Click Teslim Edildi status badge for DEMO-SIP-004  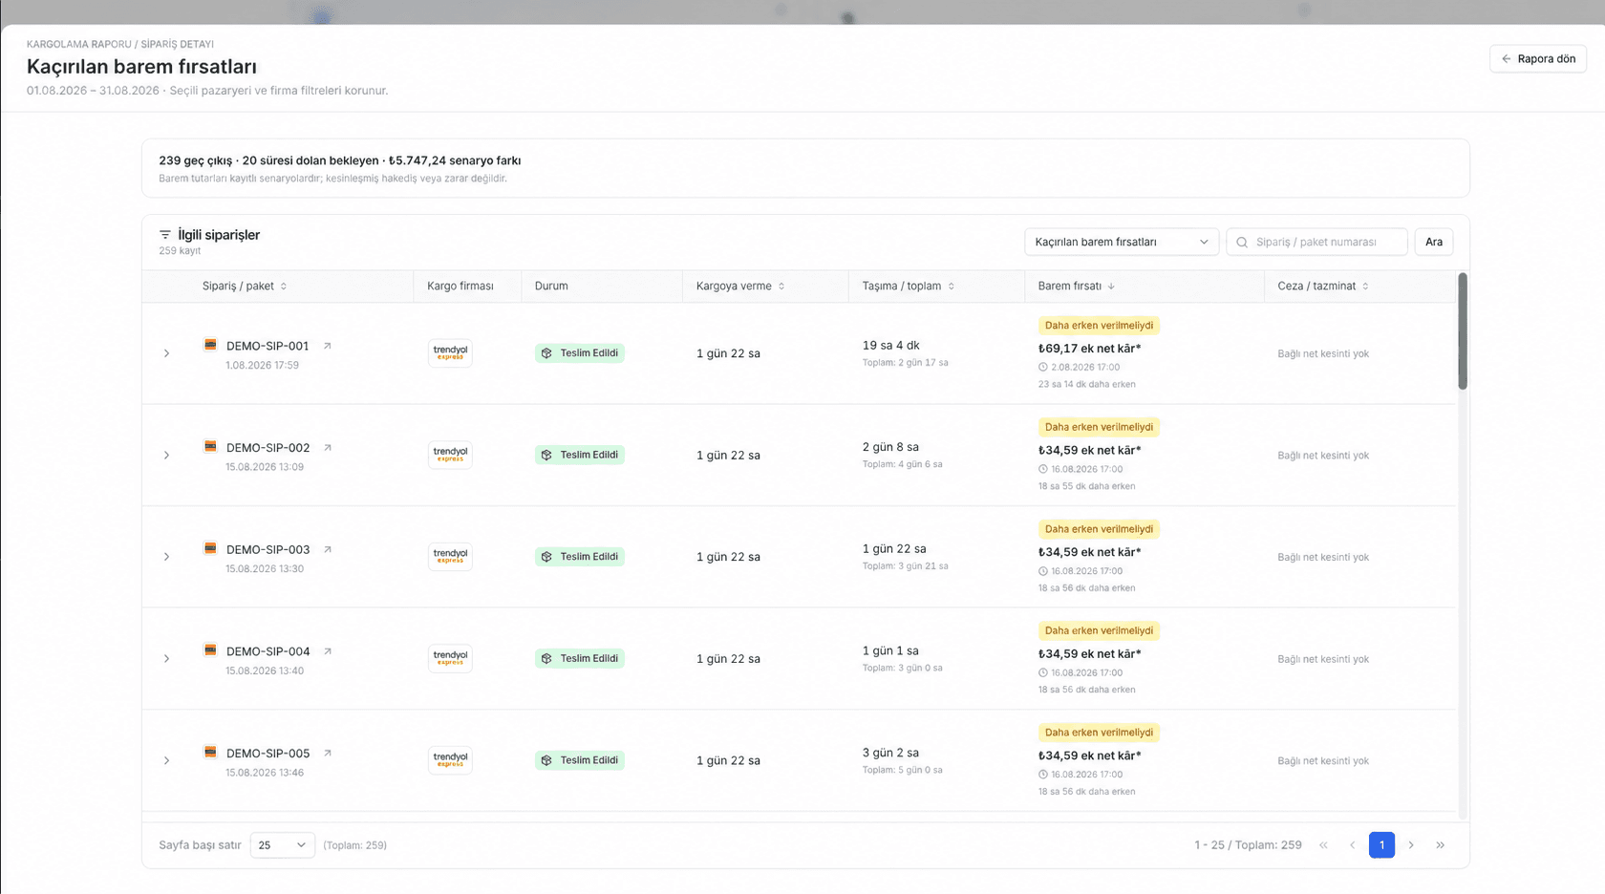coord(580,658)
